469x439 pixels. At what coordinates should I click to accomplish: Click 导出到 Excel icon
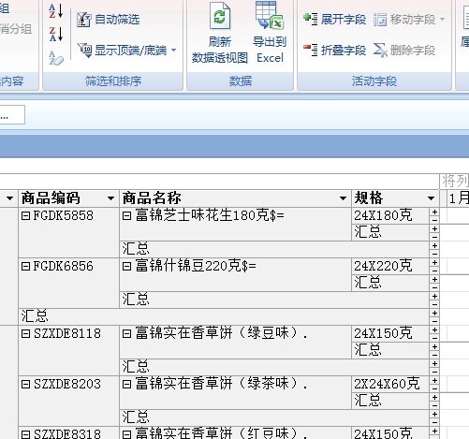coord(270,15)
